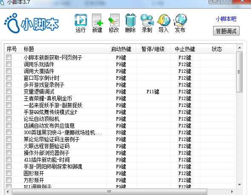The width and height of the screenshot is (251, 195).
Task: Tick the checkbox for 方形渐开
Action: tap(9, 180)
